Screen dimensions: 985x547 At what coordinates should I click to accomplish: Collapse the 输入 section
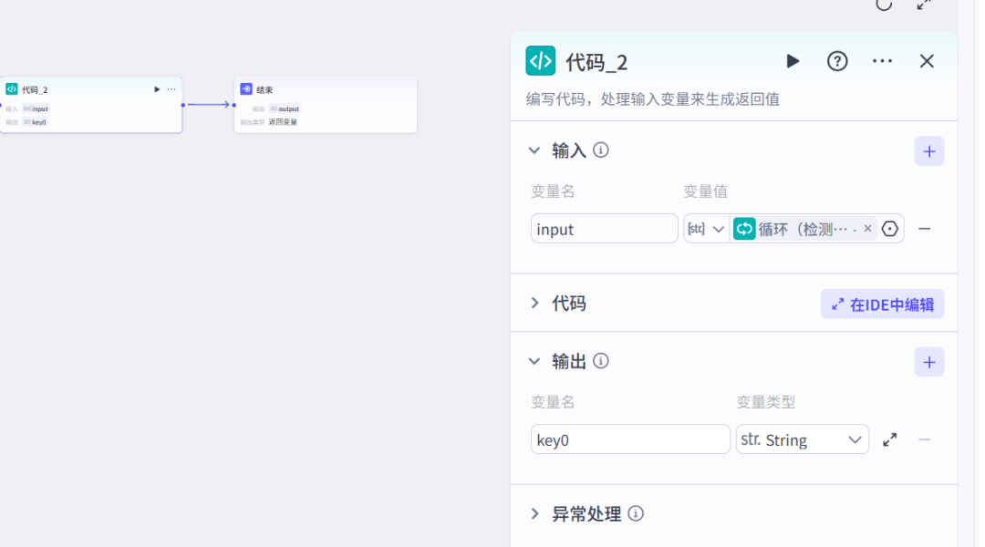534,150
